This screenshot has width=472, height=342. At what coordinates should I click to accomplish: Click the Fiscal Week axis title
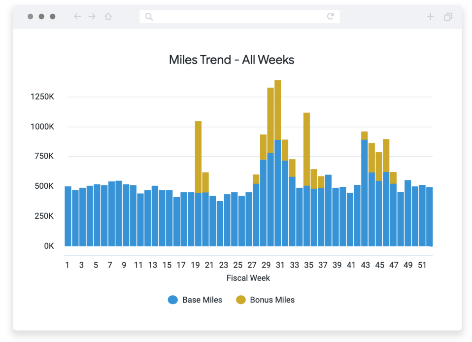pyautogui.click(x=248, y=278)
